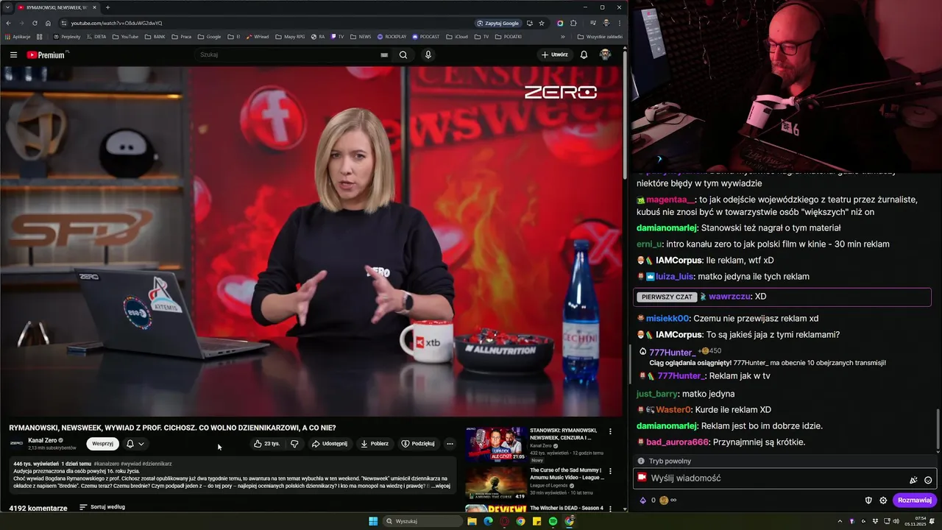Open the on-screen keyboard icon in search box
This screenshot has width=942, height=530.
[x=384, y=54]
